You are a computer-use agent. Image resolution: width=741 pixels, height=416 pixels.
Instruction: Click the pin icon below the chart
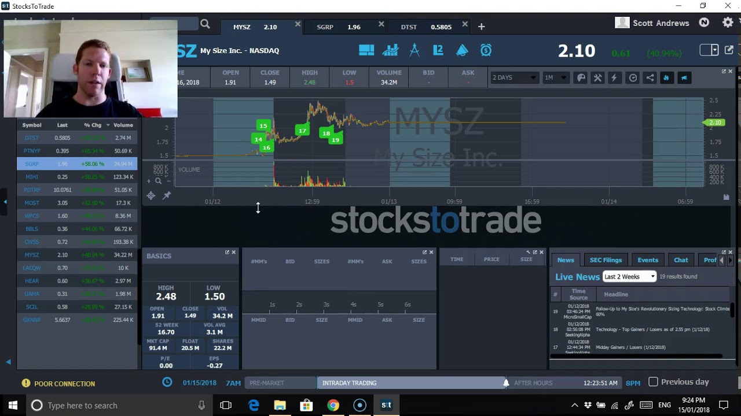tap(167, 196)
